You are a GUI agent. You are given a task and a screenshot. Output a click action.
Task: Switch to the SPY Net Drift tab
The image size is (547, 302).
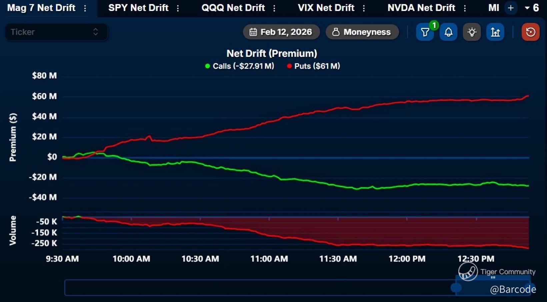coord(138,8)
